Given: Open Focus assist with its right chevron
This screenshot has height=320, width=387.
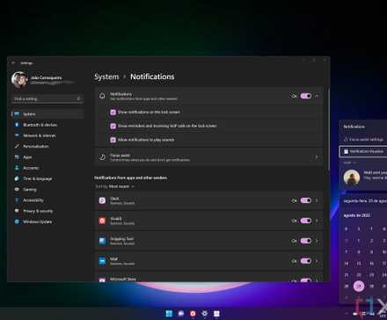Looking at the screenshot, I should pos(317,157).
